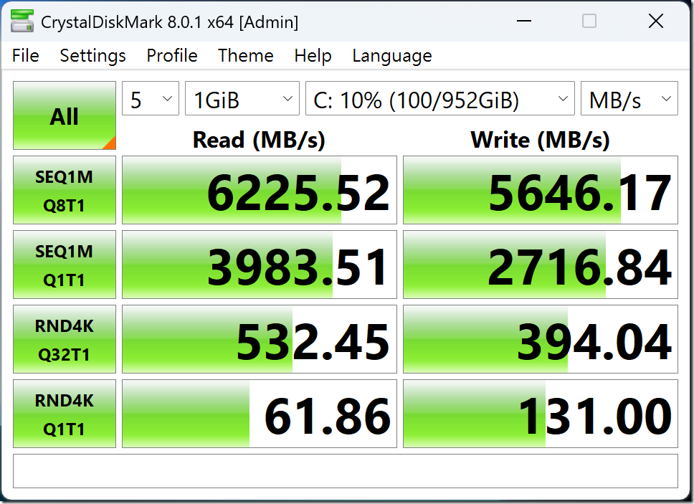Minimize the CrystalDiskMark window
Viewport: 694px width, 504px height.
point(524,21)
